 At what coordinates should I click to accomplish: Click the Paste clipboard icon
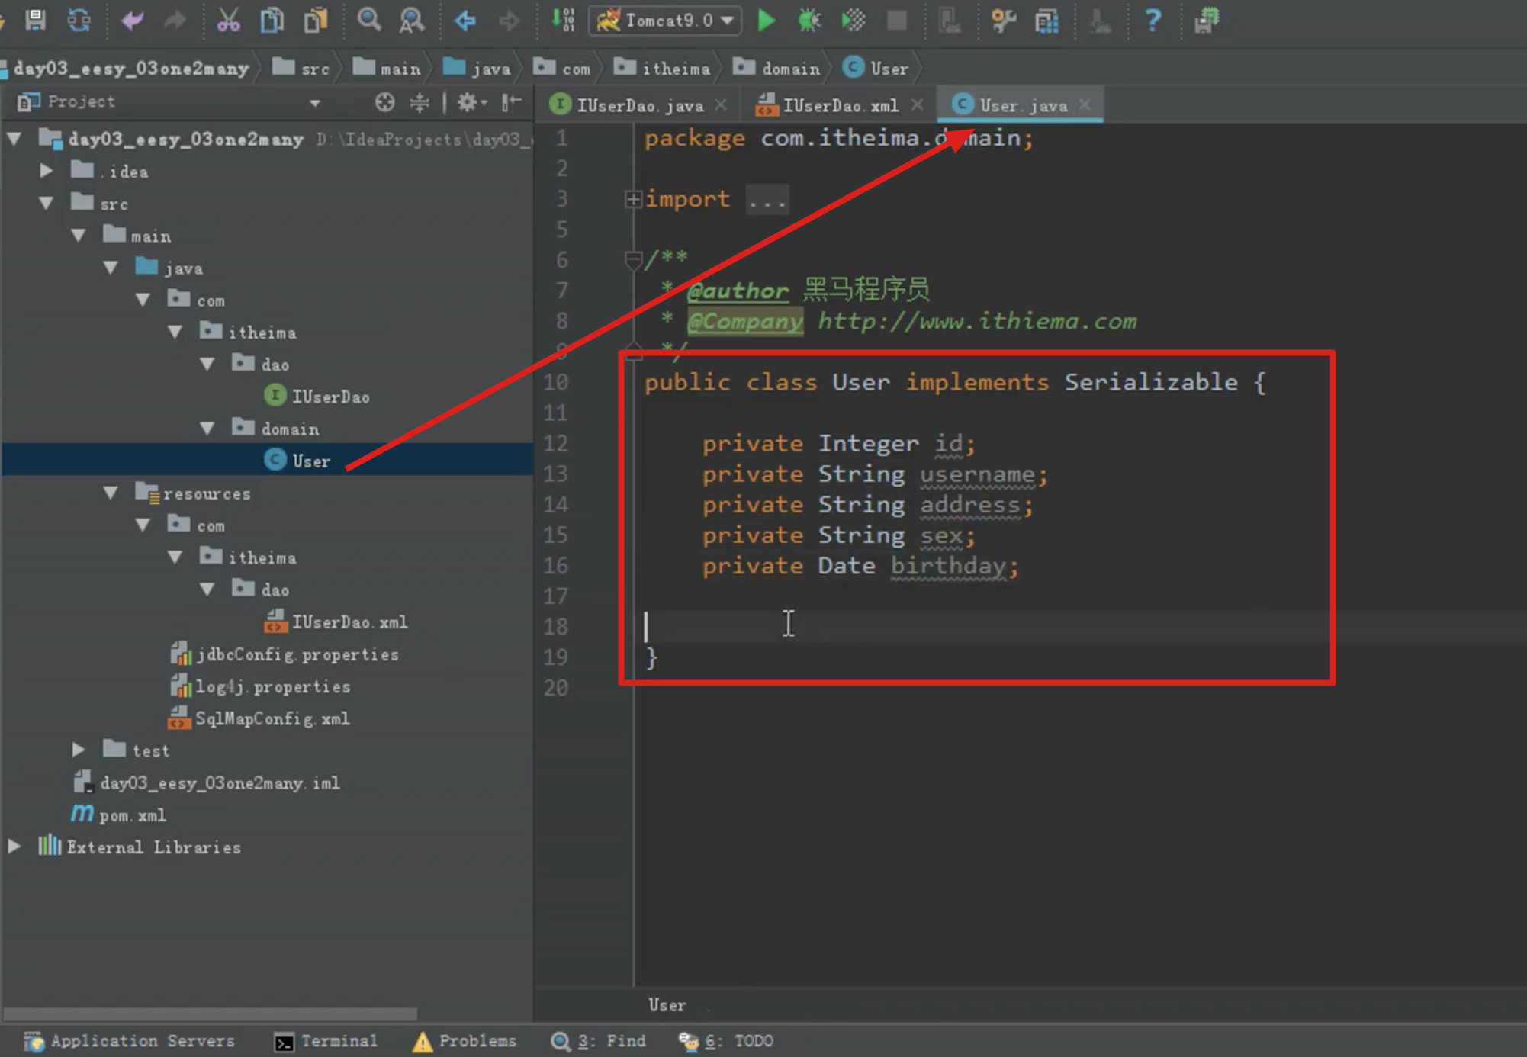[315, 20]
